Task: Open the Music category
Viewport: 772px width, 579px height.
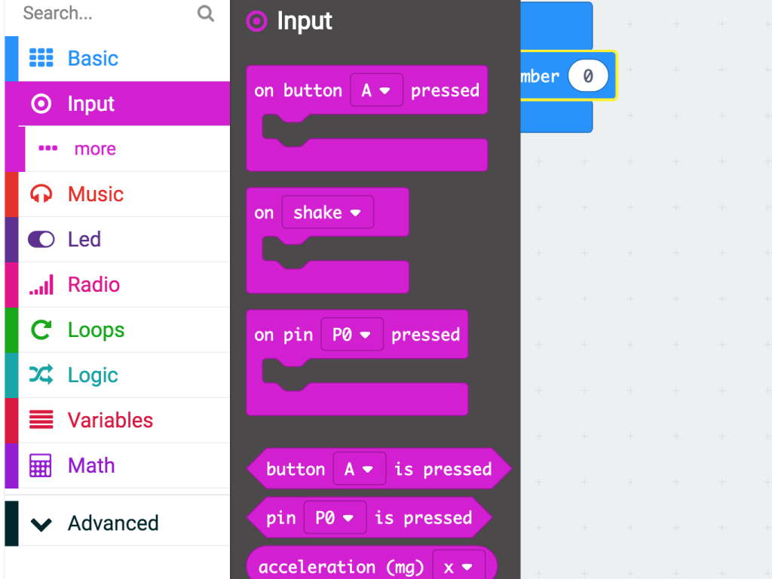Action: coord(117,194)
